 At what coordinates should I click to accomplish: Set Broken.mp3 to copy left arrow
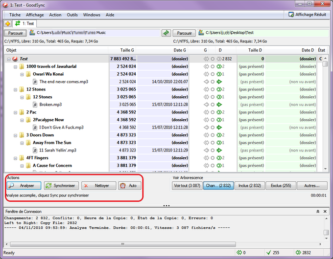coord(206,105)
